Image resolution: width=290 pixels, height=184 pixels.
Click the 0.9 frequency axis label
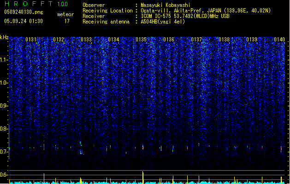pos(4,106)
